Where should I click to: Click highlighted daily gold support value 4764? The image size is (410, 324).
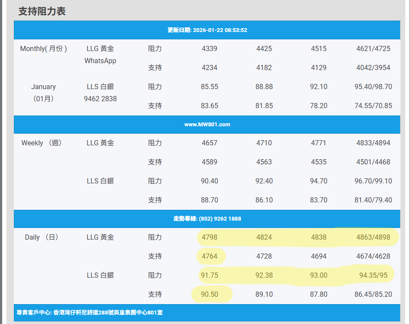coord(210,257)
